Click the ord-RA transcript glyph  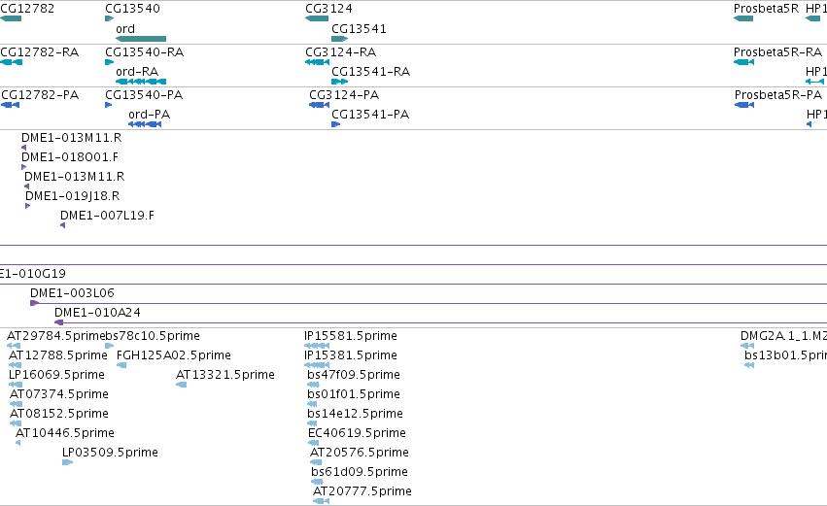point(141,82)
